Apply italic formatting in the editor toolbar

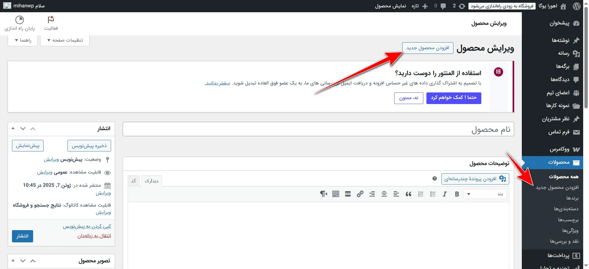[x=445, y=194]
